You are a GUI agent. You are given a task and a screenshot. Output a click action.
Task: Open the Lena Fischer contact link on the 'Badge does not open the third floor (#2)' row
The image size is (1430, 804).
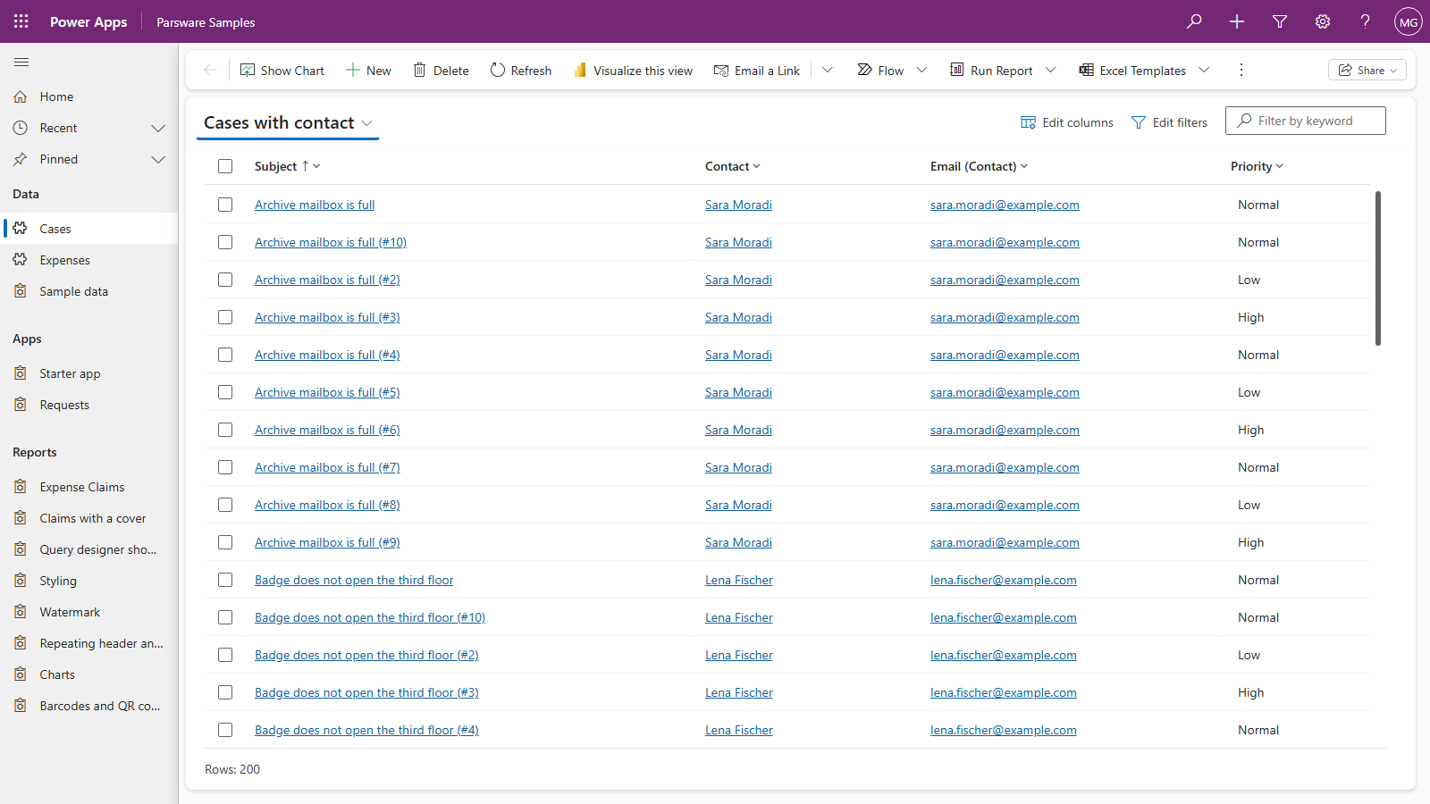tap(739, 655)
